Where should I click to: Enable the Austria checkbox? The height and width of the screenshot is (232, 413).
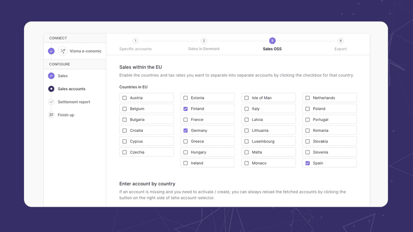(x=125, y=98)
